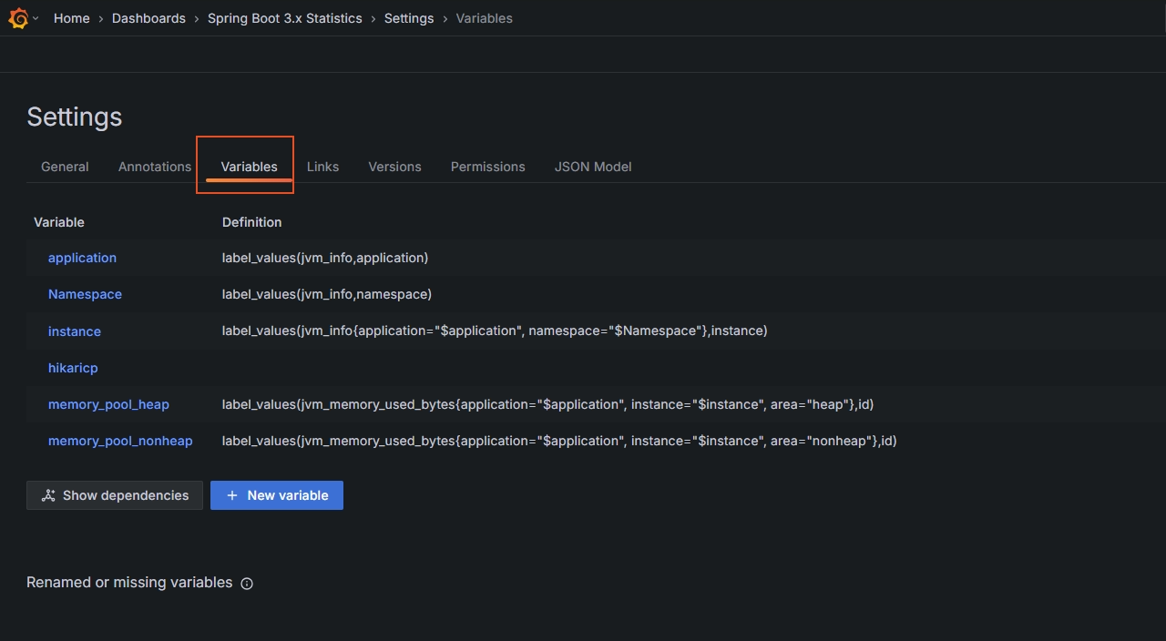The width and height of the screenshot is (1166, 641).
Task: Open the memory_pool_nonheap variable
Action: click(x=120, y=441)
